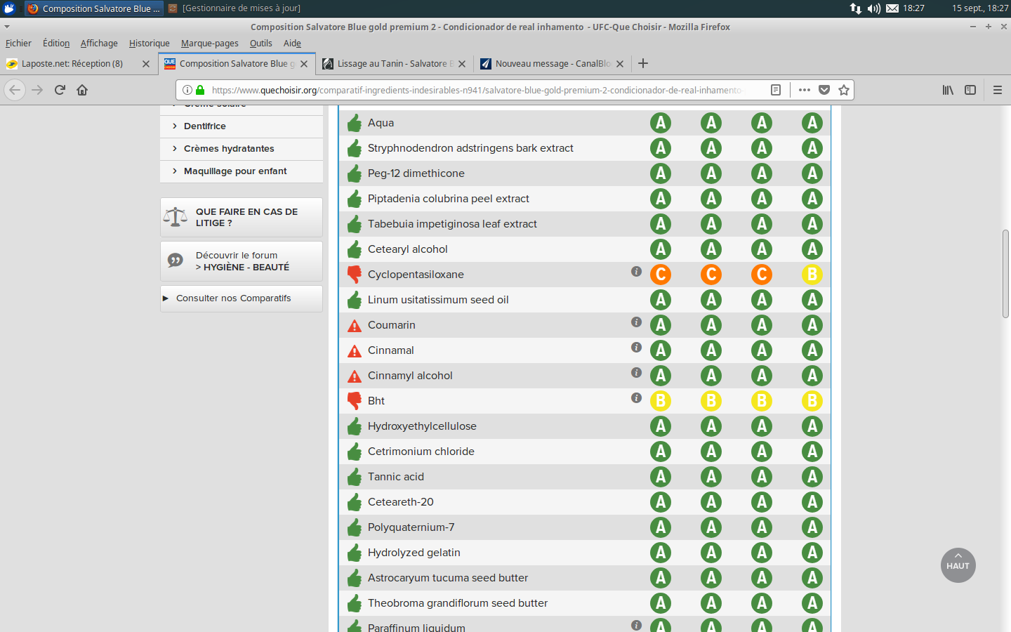Screen dimensions: 1011x632
Task: Open the Library bookmarks icon
Action: tap(948, 90)
